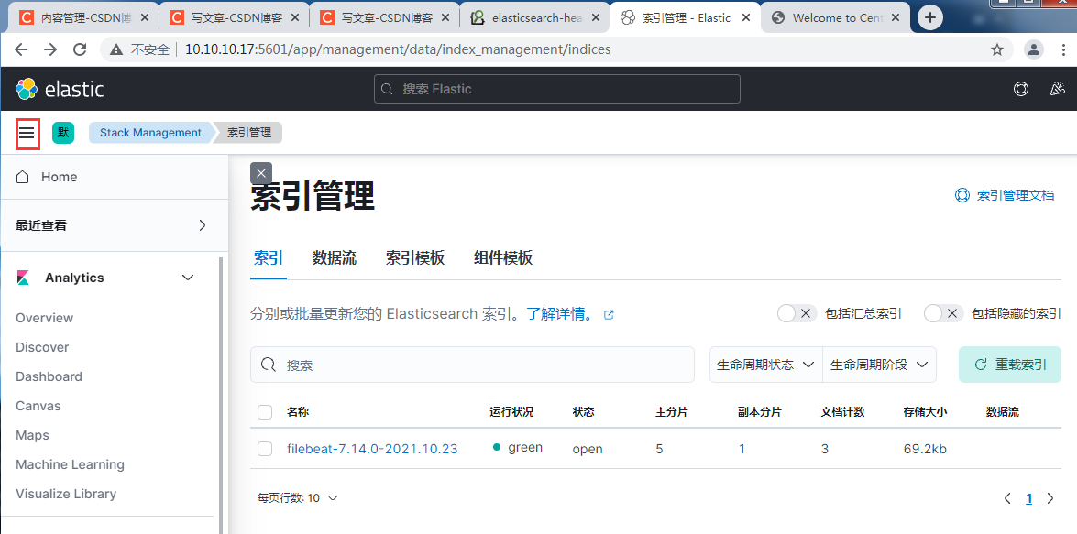Click the sidebar vertical scrollbar

tap(221, 395)
